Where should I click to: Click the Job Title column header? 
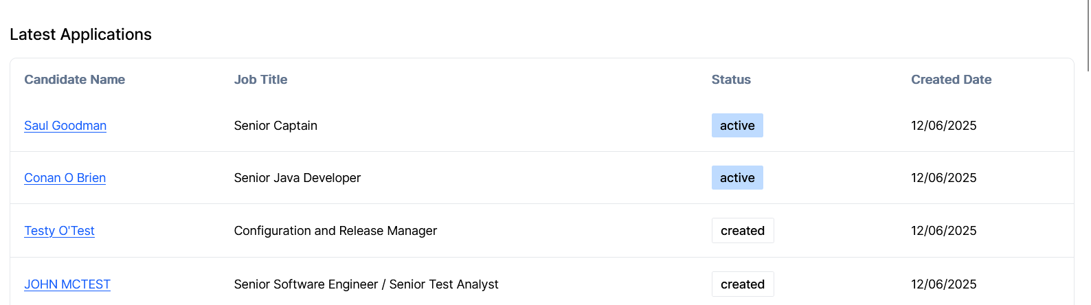click(x=260, y=80)
